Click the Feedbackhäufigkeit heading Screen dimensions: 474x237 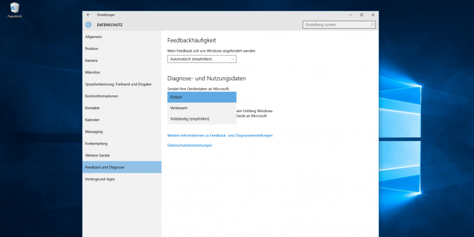pyautogui.click(x=191, y=40)
